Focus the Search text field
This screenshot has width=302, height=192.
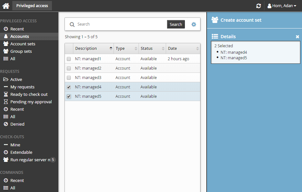click(x=120, y=24)
